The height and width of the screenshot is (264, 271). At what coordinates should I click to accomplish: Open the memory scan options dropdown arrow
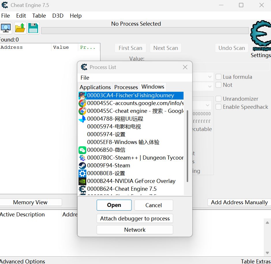click(x=208, y=105)
